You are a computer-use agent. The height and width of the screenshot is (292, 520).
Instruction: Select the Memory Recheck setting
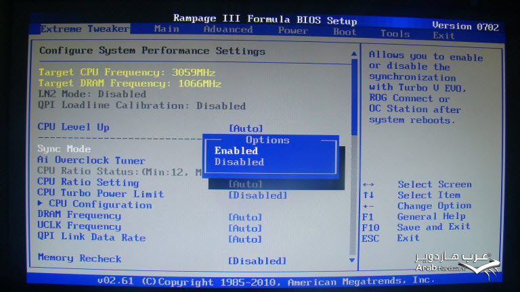80,258
